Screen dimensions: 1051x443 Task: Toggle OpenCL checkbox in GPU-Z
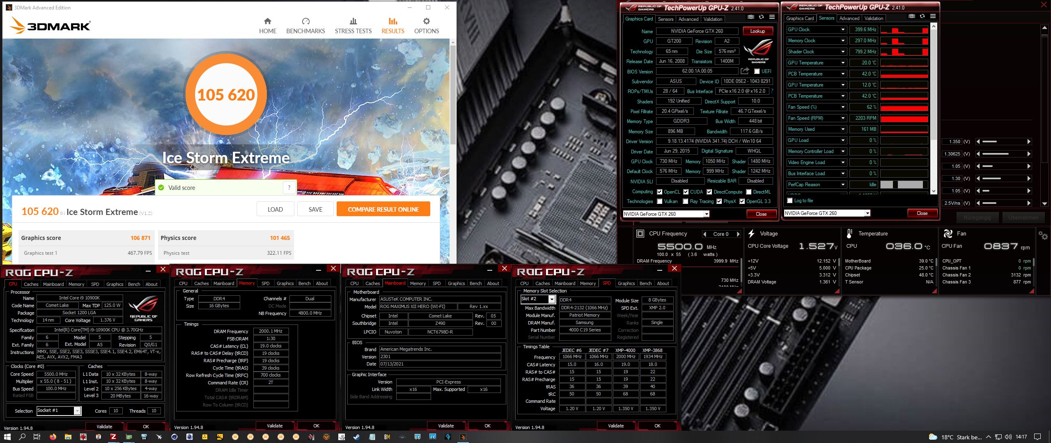pyautogui.click(x=659, y=192)
